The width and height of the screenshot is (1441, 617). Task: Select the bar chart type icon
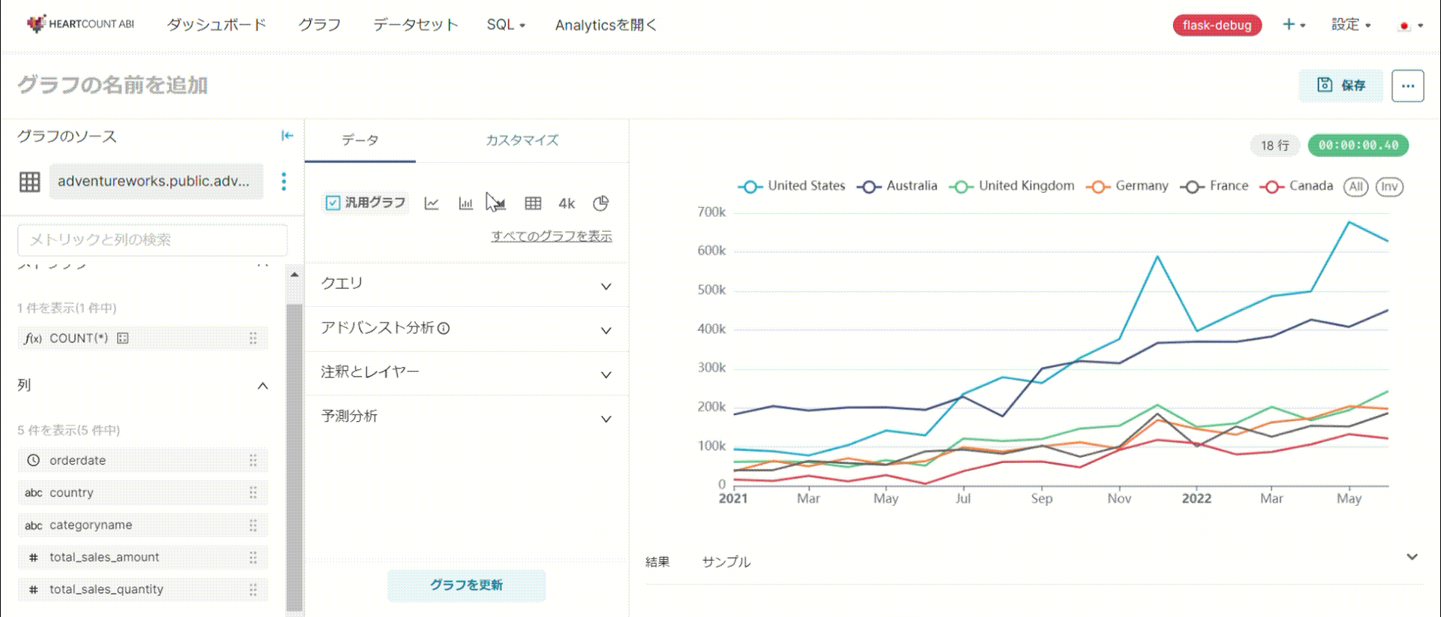pos(465,203)
